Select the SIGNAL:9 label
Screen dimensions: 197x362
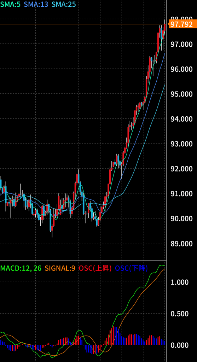[60, 268]
